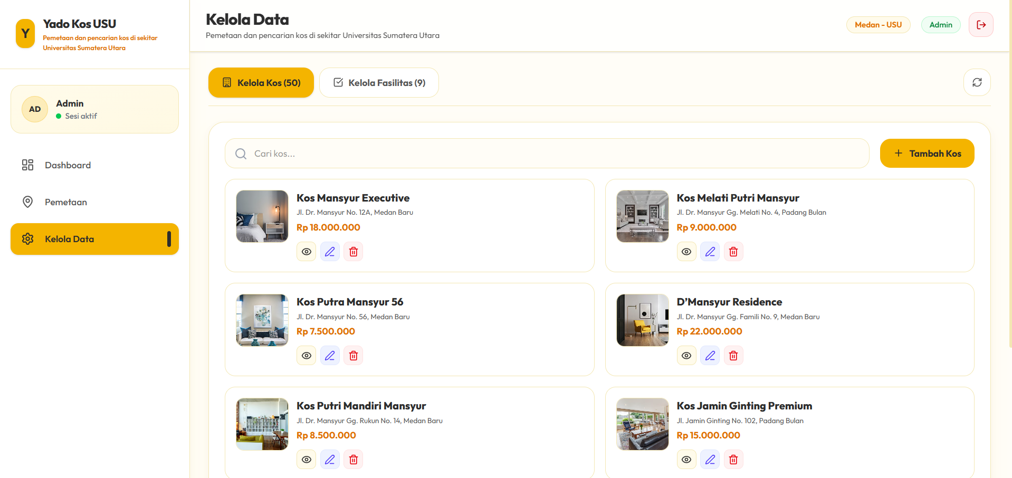
Task: Click the AD admin avatar
Action: (x=35, y=109)
